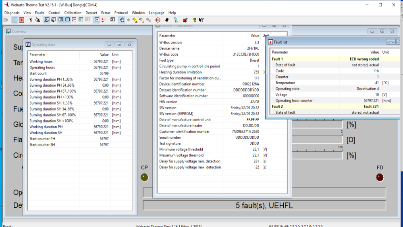Click the yellow question mark help icon

[194, 20]
